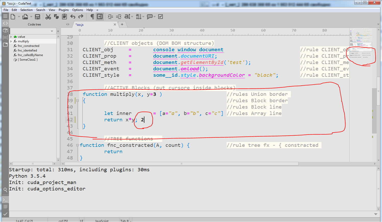This screenshot has width=382, height=222.
Task: Toggle the word wrap toolbar button
Action: [100, 17]
